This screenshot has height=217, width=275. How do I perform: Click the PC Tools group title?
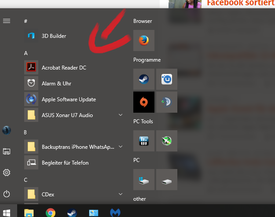(x=143, y=121)
